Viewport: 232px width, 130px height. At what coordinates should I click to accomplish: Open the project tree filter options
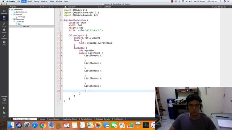click(43, 7)
